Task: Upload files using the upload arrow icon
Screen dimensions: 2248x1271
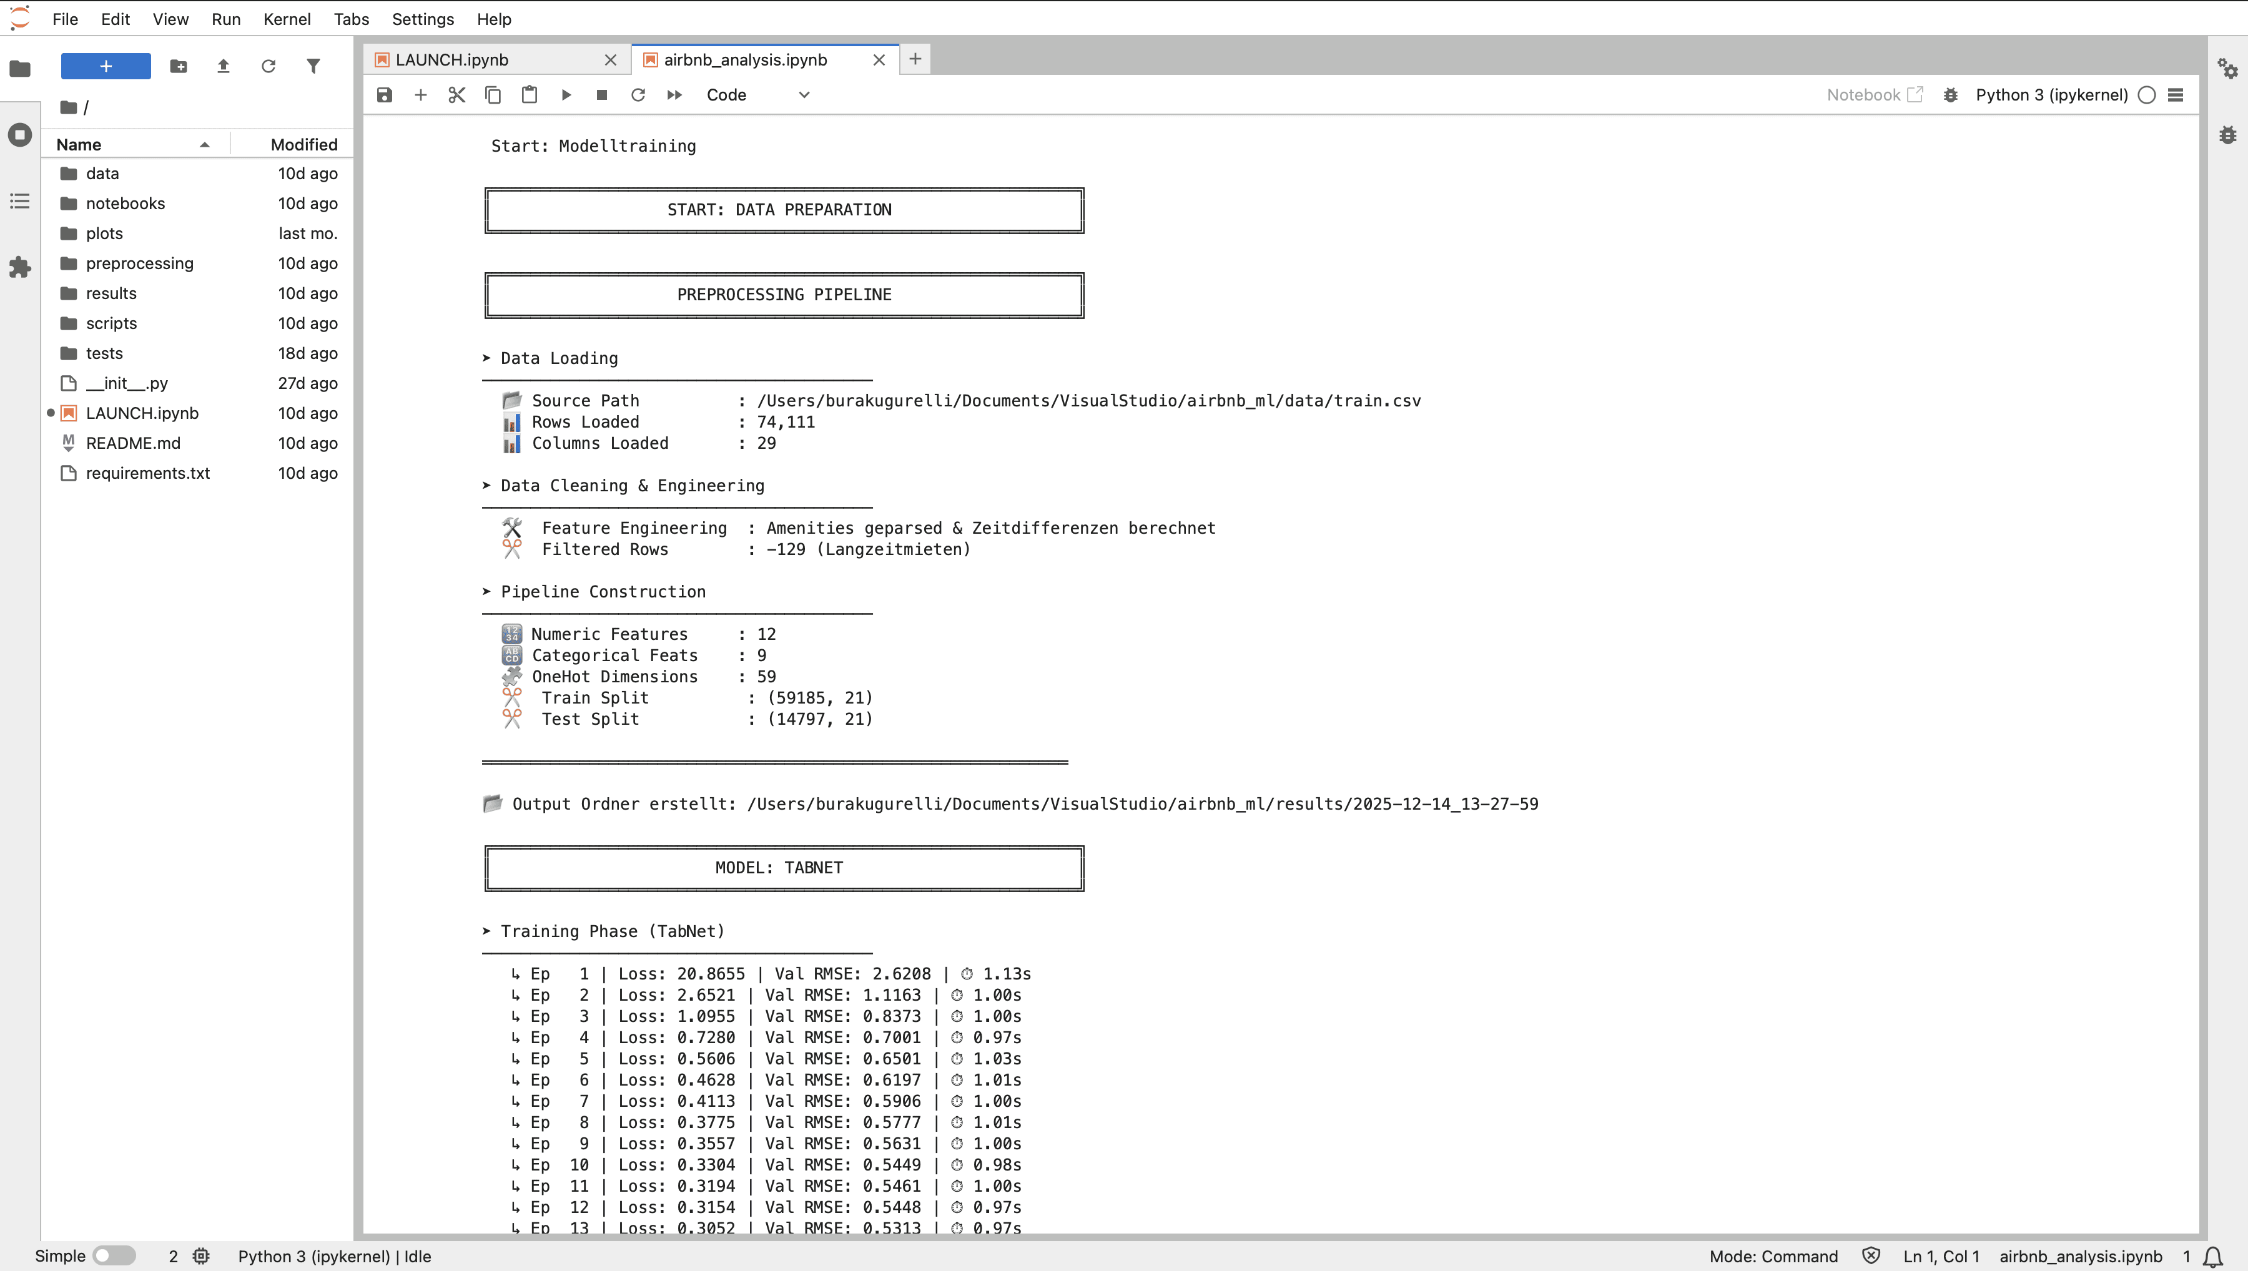Action: point(224,66)
